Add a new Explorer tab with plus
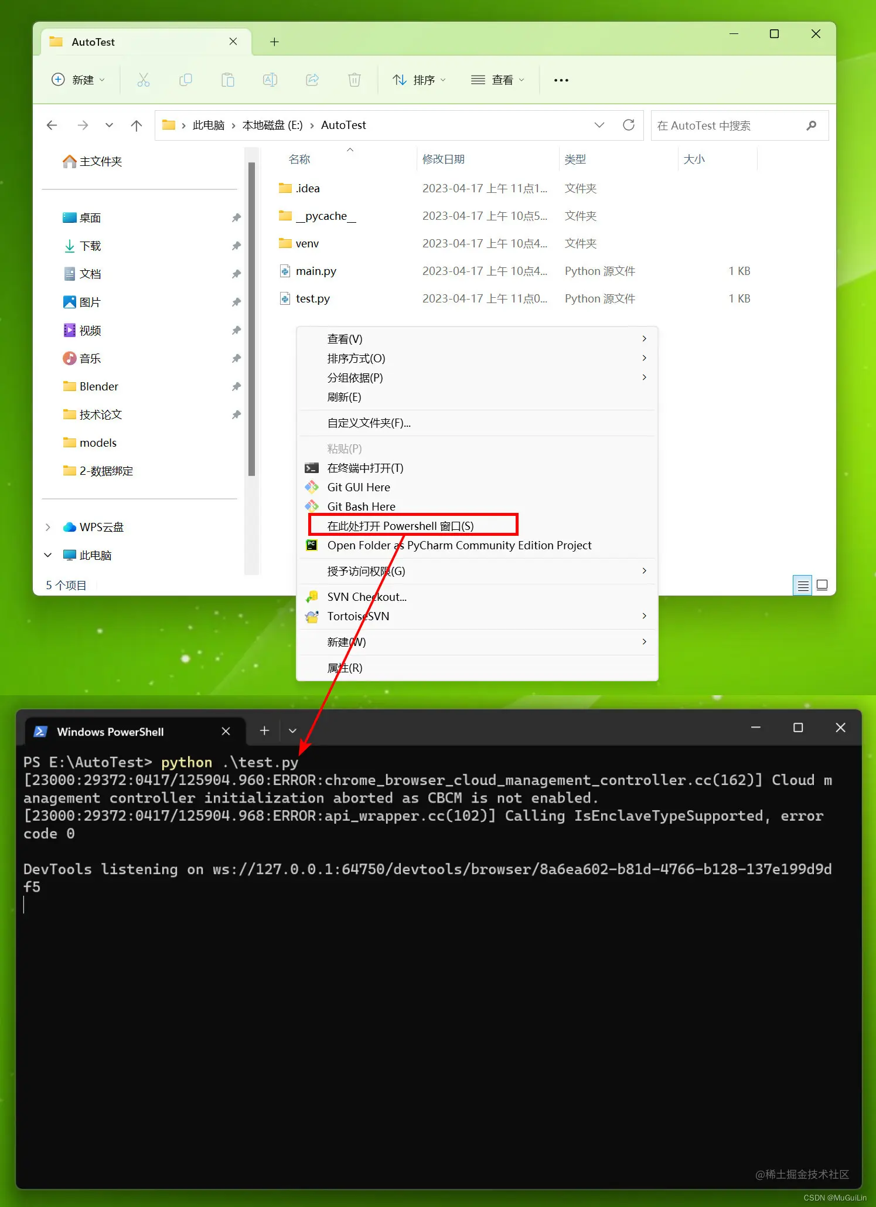This screenshot has height=1207, width=876. click(x=274, y=42)
